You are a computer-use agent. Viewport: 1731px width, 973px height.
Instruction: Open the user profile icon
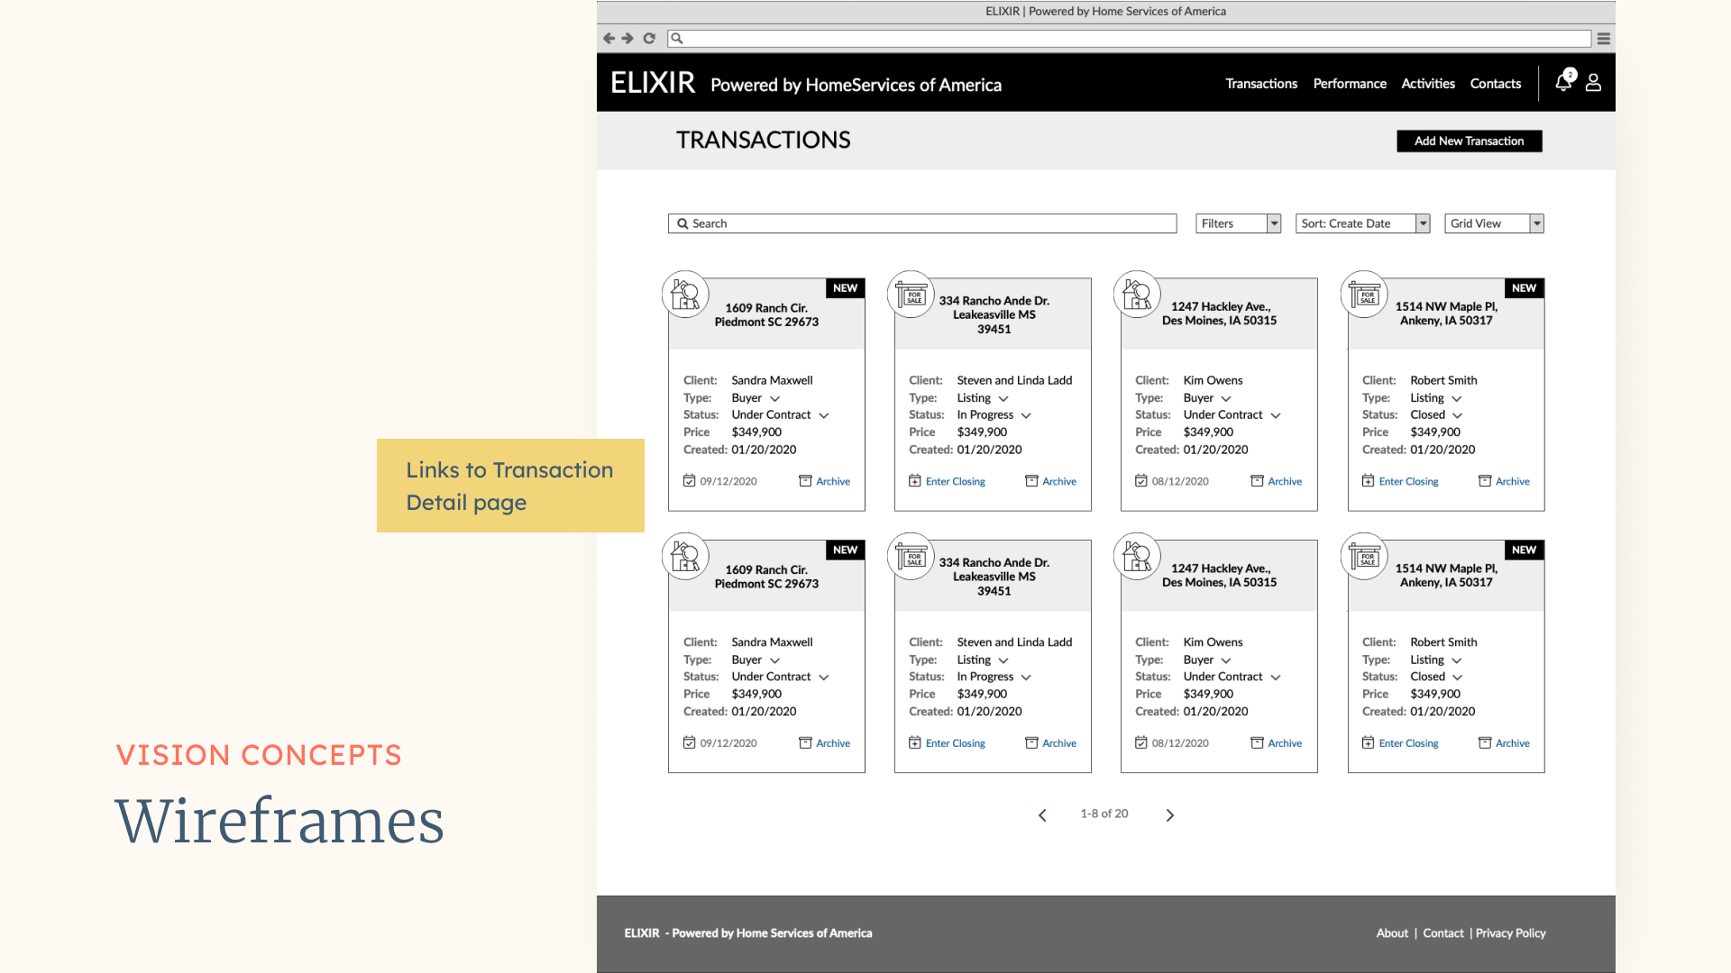tap(1593, 83)
